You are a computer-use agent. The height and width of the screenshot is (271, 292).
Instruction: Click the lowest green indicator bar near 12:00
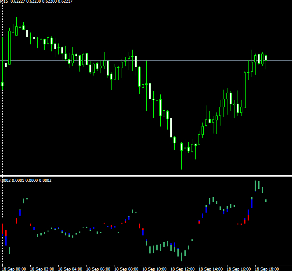[x=181, y=257]
